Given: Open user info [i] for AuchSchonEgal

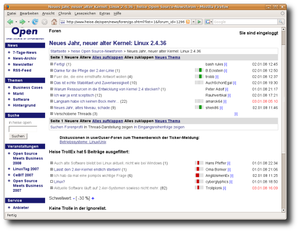Looking at the screenshot, I should 234,83.
